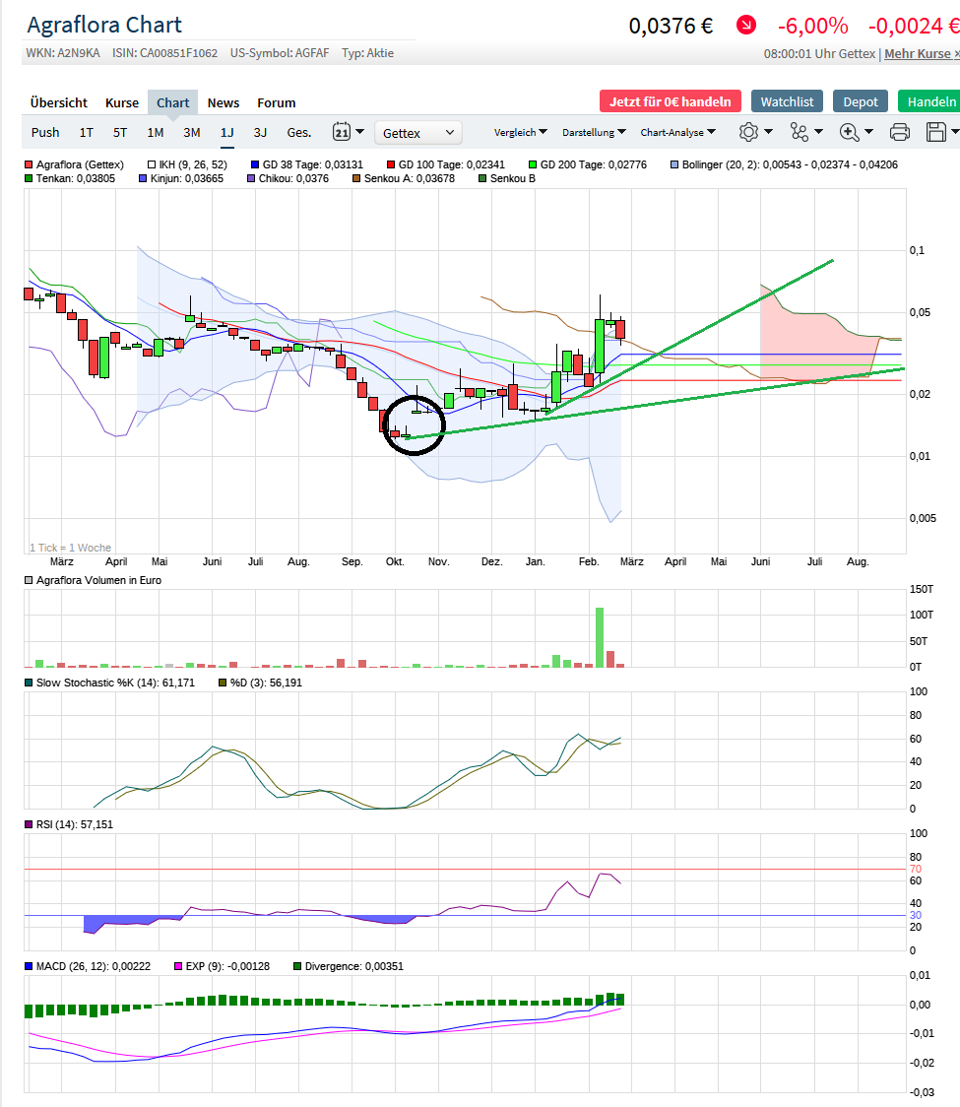Expand the Vergleich dropdown
Image resolution: width=960 pixels, height=1107 pixels.
coord(521,132)
